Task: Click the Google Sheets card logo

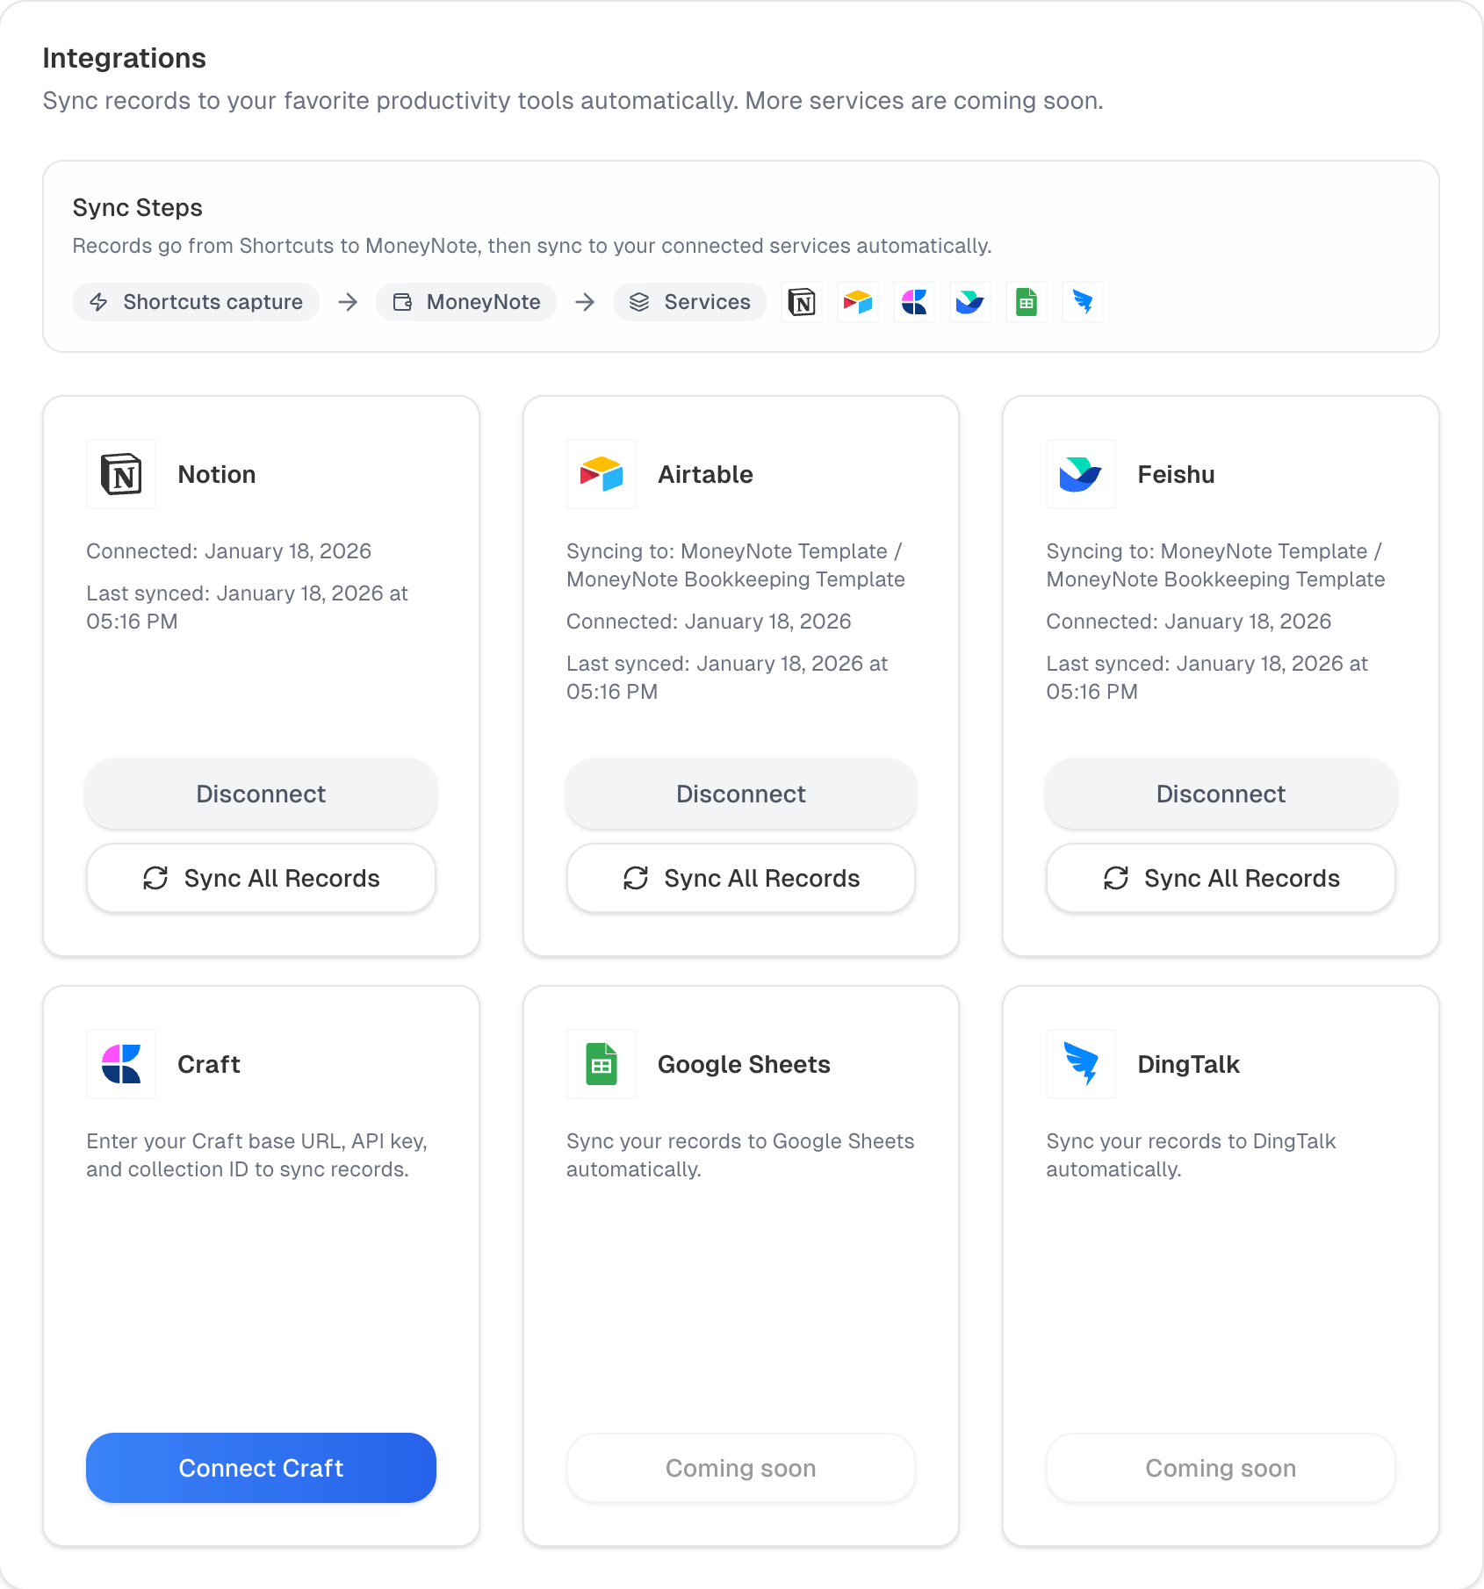Action: 602,1064
